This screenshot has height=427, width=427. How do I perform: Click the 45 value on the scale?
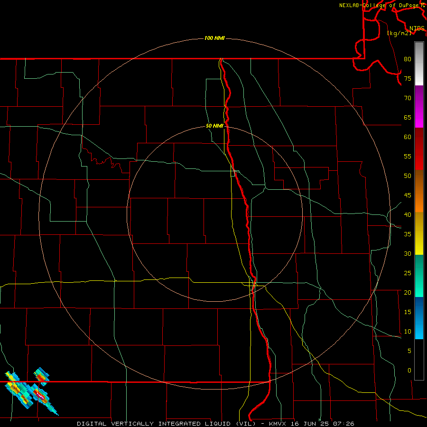408,195
